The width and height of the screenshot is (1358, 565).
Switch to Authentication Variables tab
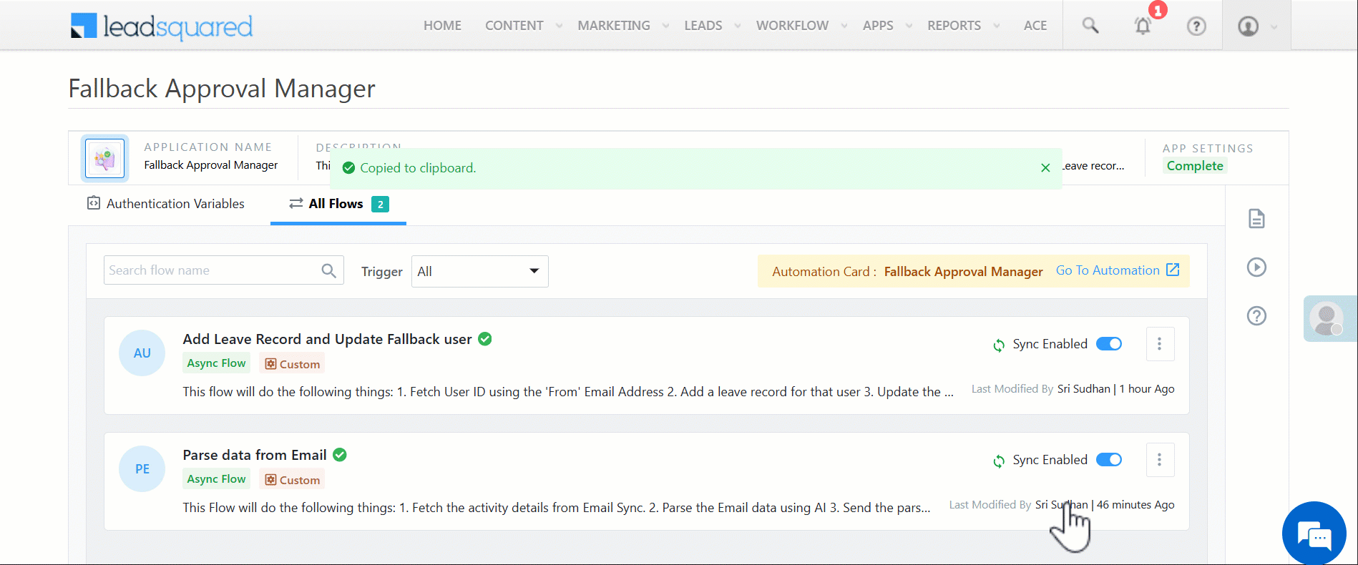point(166,204)
